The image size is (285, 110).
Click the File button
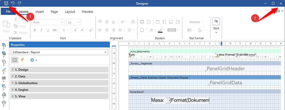(x=8, y=12)
